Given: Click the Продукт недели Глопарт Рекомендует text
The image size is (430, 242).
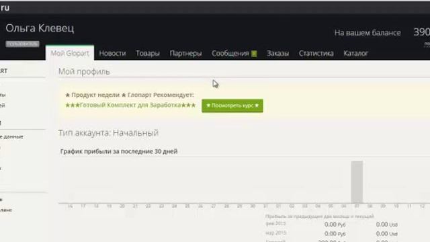Looking at the screenshot, I should [x=130, y=95].
